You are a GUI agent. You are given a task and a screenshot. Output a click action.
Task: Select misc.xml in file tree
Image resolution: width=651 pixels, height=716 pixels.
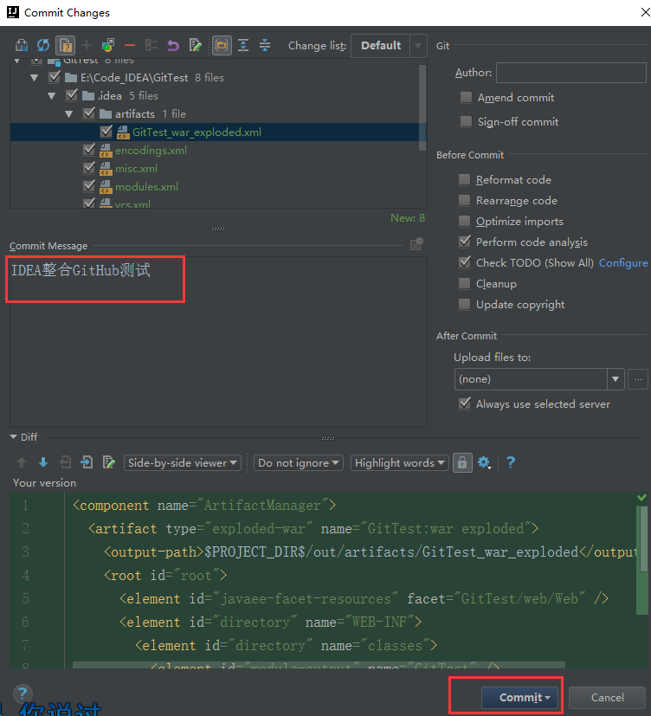pyautogui.click(x=136, y=169)
